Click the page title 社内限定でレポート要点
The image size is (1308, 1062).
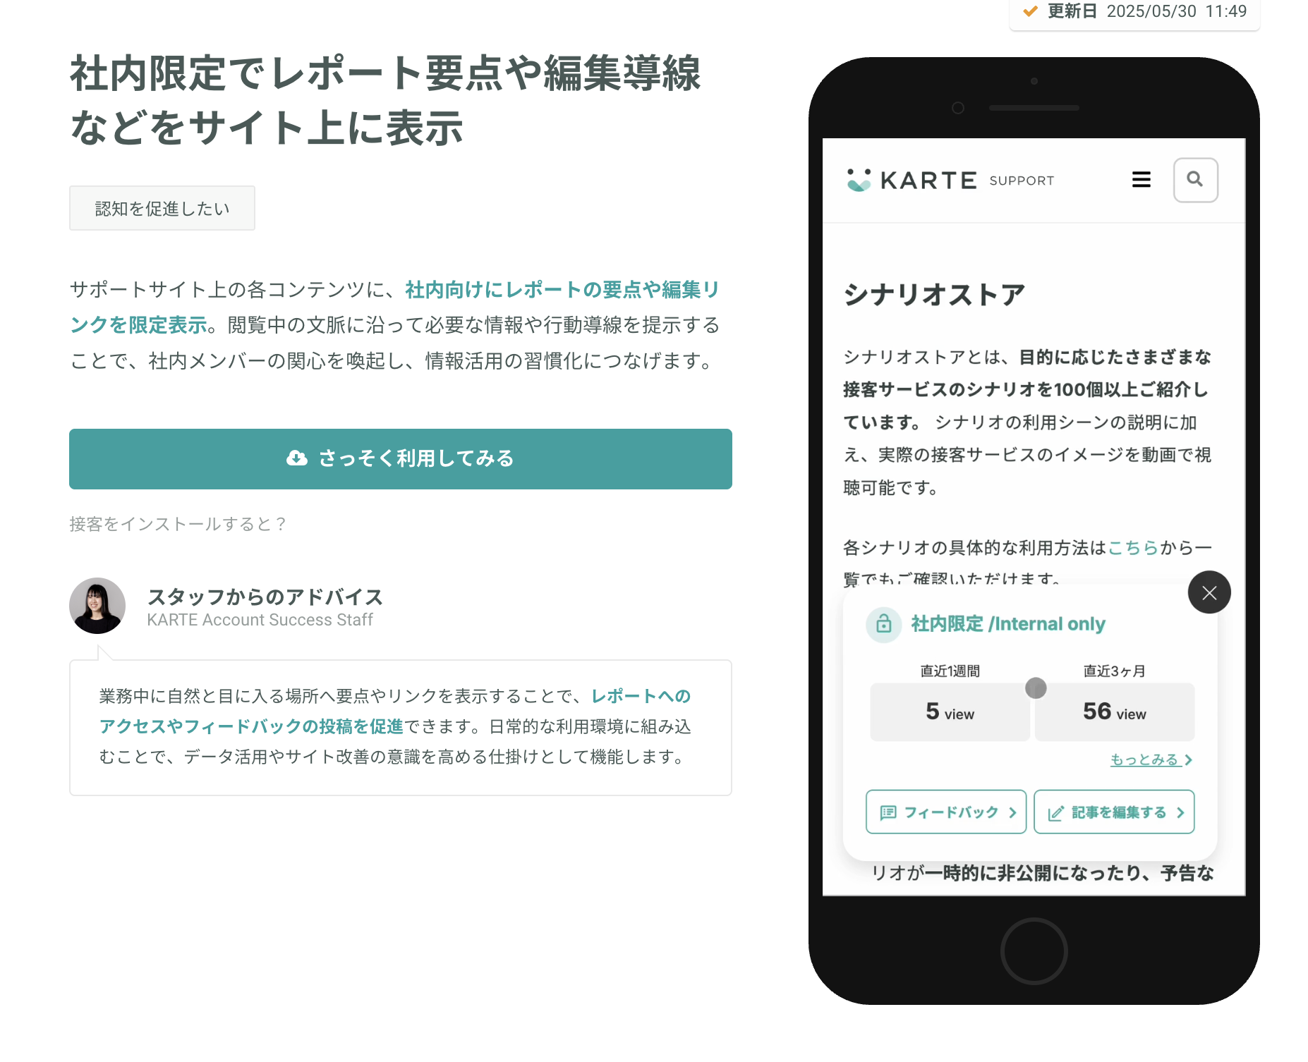pos(385,100)
